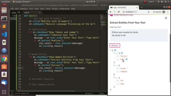Viewport: 171px width, 96px height.
Task: Toggle the Sublime Text side panel switcher icon
Action: pyautogui.click(x=12, y=93)
